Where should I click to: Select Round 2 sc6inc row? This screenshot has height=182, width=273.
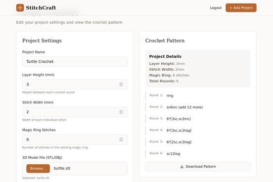click(198, 107)
